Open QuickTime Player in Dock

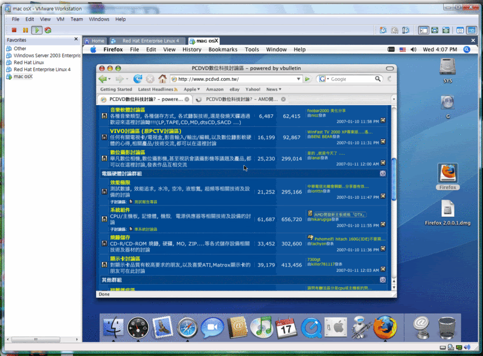pyautogui.click(x=311, y=328)
